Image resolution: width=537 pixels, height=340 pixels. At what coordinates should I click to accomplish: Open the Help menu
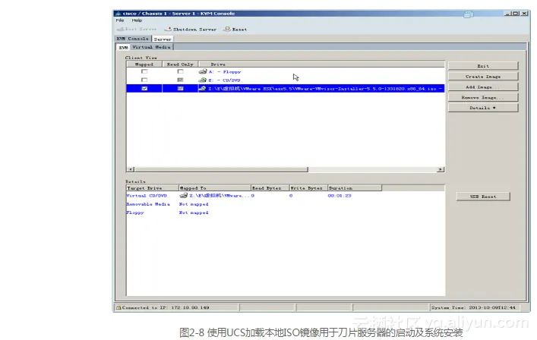(x=137, y=20)
